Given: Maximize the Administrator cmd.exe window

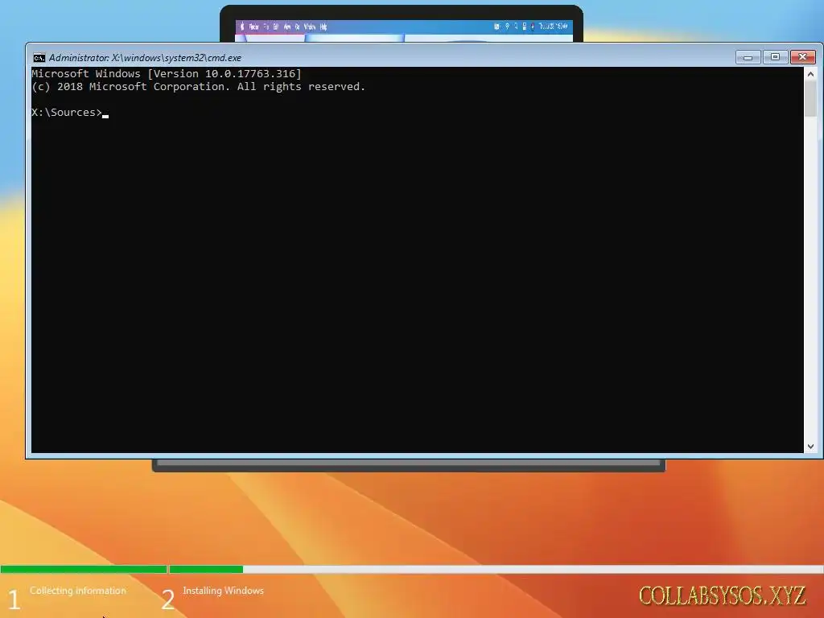Looking at the screenshot, I should 775,57.
